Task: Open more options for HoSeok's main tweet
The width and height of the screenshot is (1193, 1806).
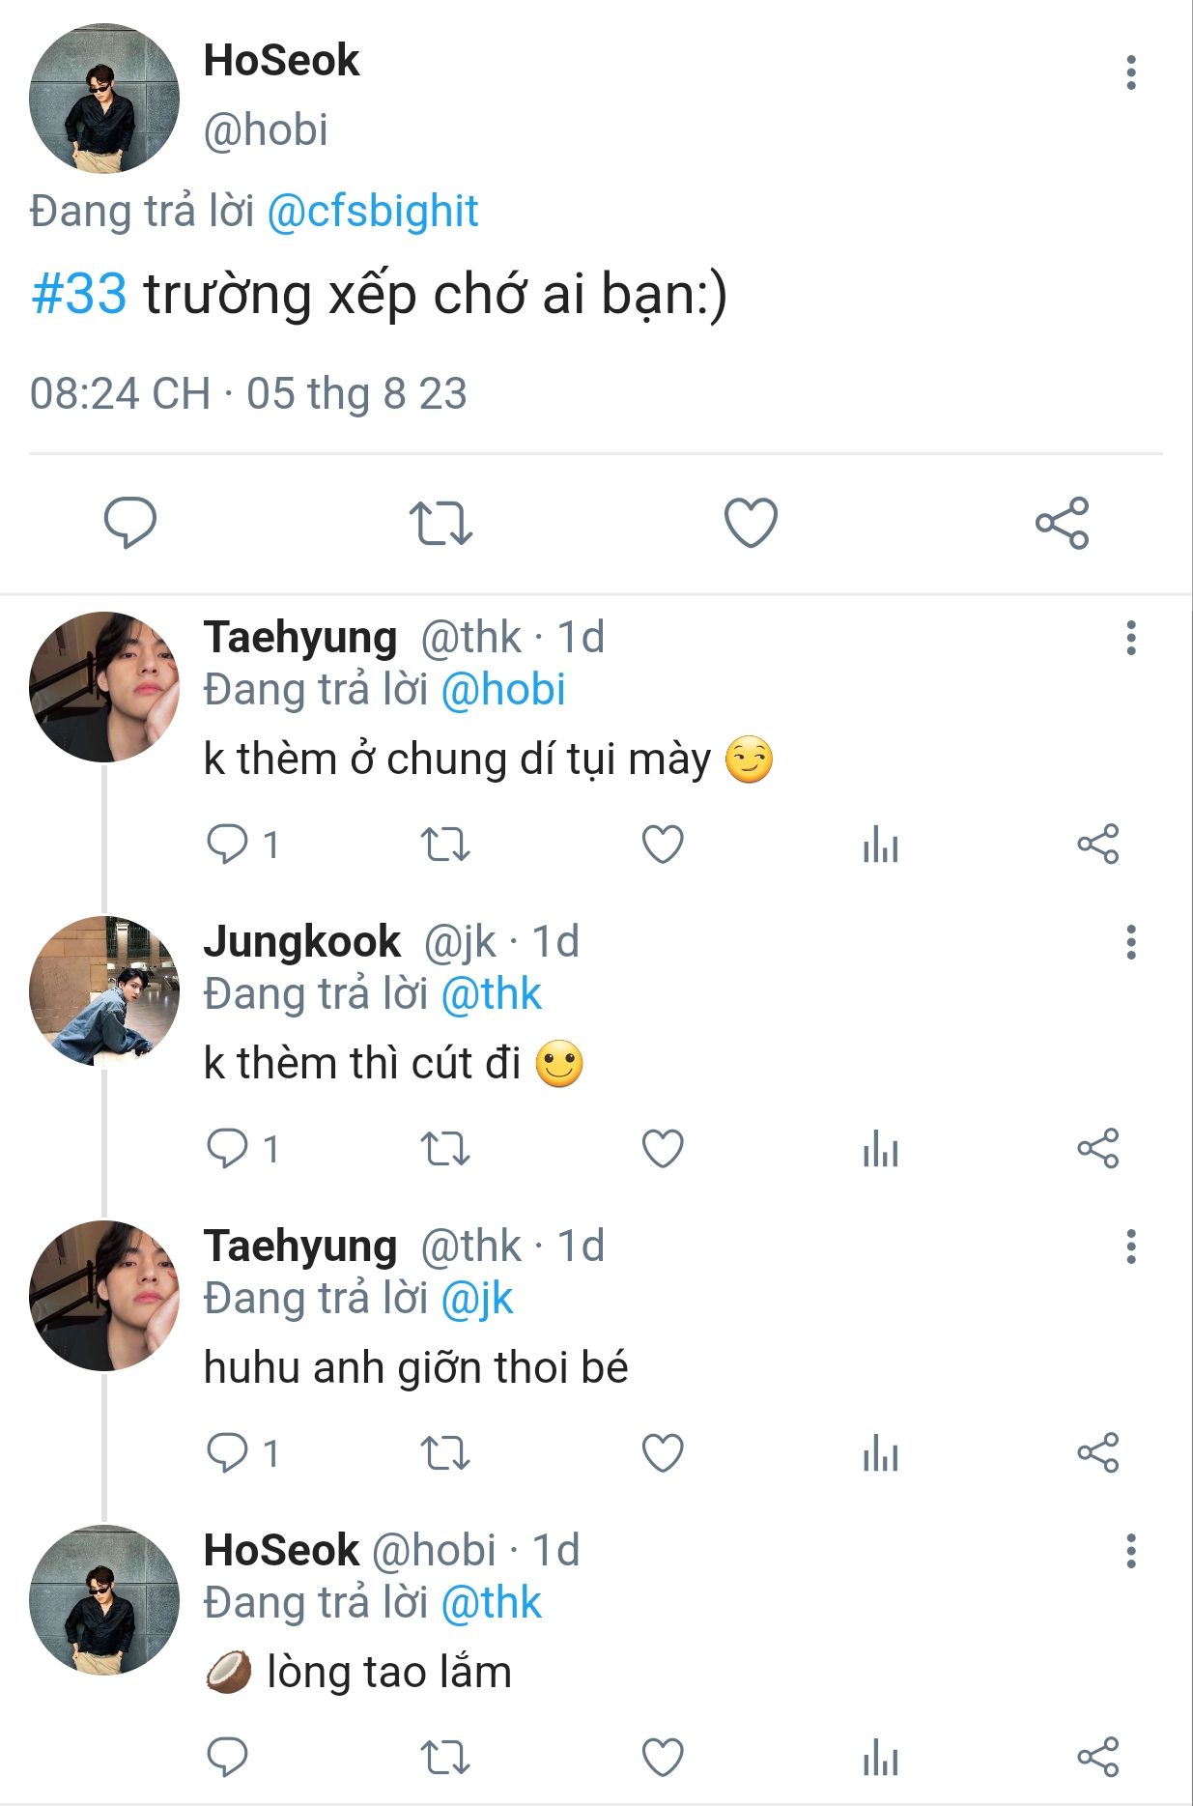Action: click(x=1130, y=72)
